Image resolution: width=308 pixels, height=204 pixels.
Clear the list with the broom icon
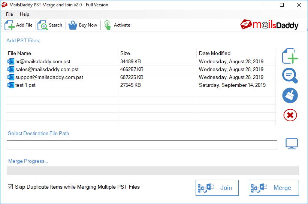coord(290,95)
